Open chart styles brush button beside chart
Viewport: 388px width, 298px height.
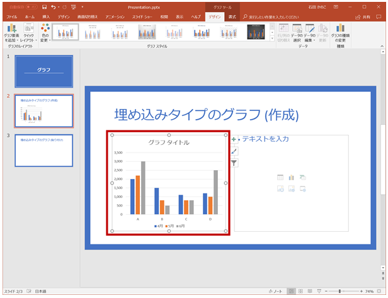point(234,151)
